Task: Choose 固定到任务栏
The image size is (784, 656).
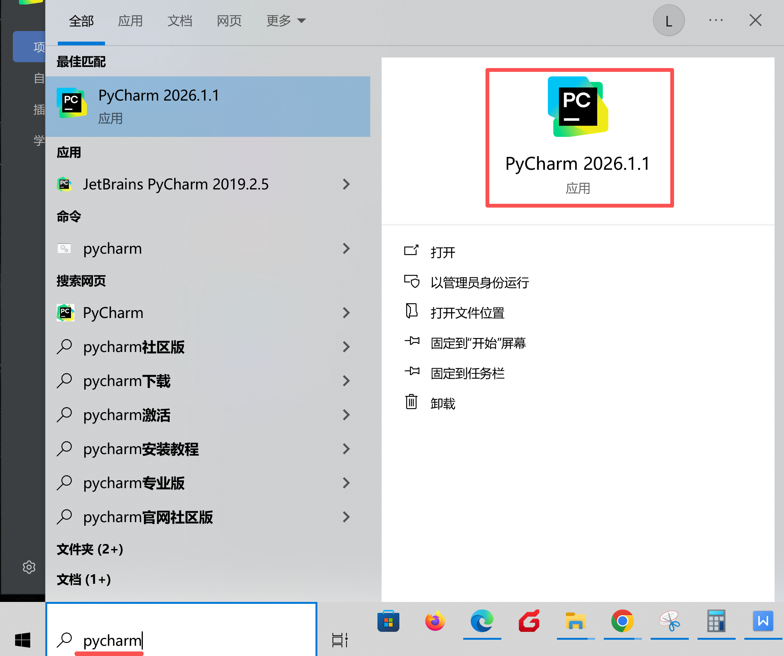Action: (x=468, y=373)
